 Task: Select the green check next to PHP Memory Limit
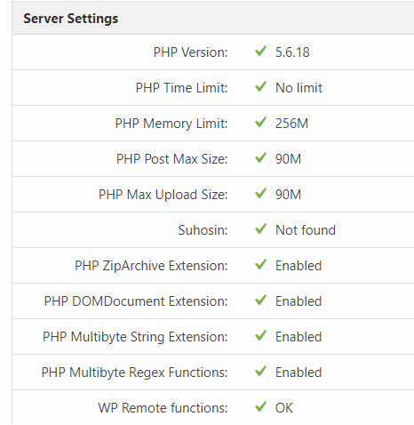(260, 123)
